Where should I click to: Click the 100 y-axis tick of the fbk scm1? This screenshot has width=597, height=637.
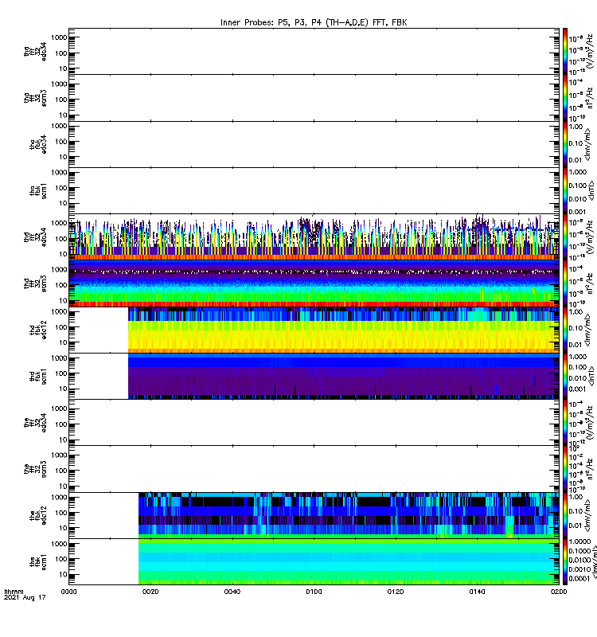pos(61,560)
